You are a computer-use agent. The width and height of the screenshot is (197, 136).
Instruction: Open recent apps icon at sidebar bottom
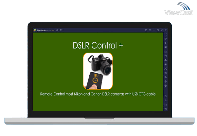[x=166, y=109]
